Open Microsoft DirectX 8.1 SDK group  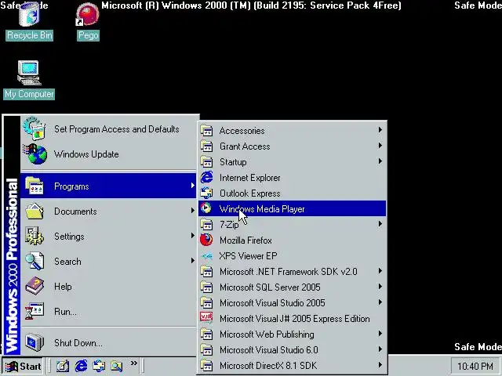click(x=293, y=365)
